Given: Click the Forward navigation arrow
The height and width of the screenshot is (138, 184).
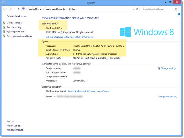Looking at the screenshot, I should coord(10,9).
